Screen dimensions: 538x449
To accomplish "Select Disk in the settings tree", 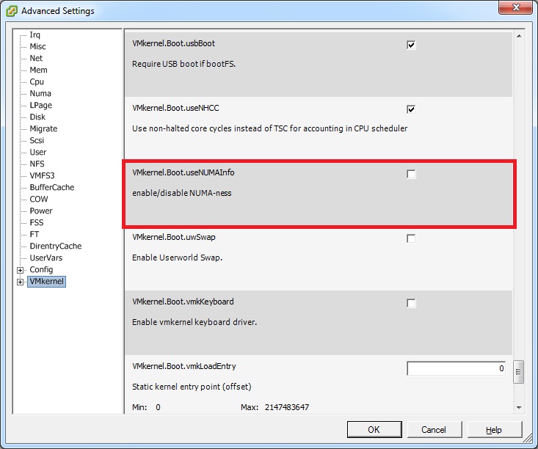I will coord(37,117).
